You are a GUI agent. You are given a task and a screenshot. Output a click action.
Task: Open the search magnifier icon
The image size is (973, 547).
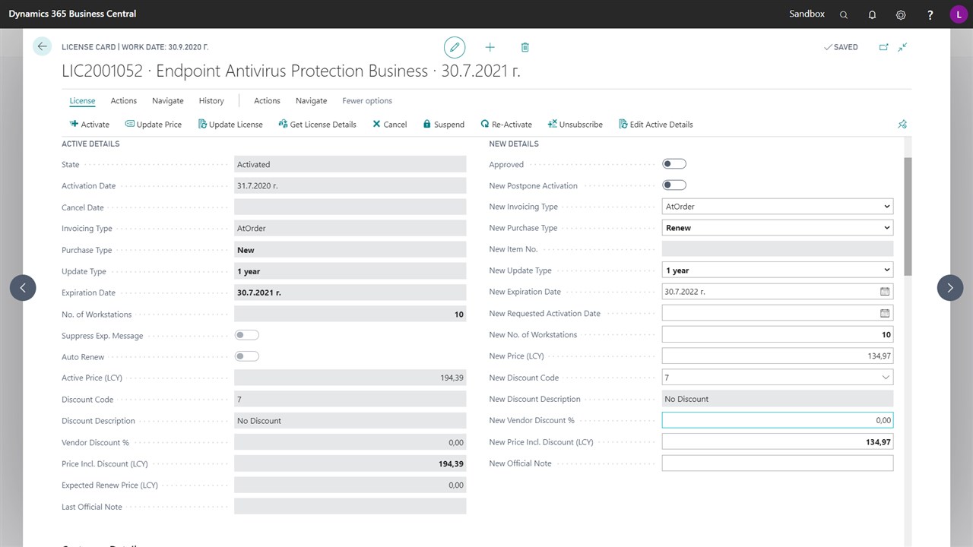844,14
